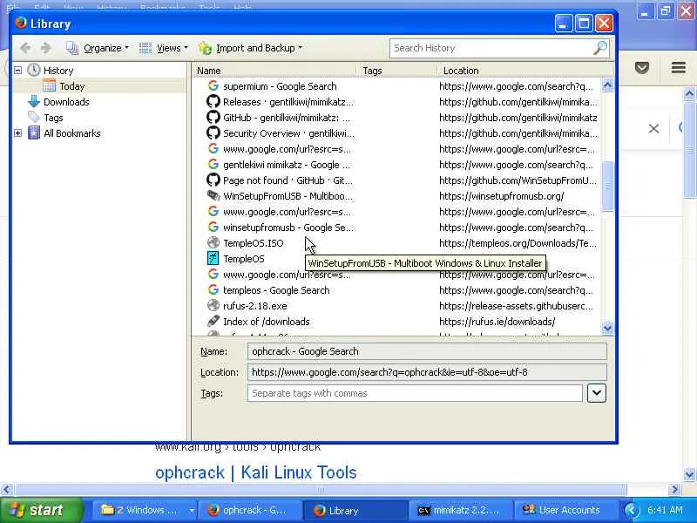697x523 pixels.
Task: Click the Location field in details pane
Action: pos(427,372)
